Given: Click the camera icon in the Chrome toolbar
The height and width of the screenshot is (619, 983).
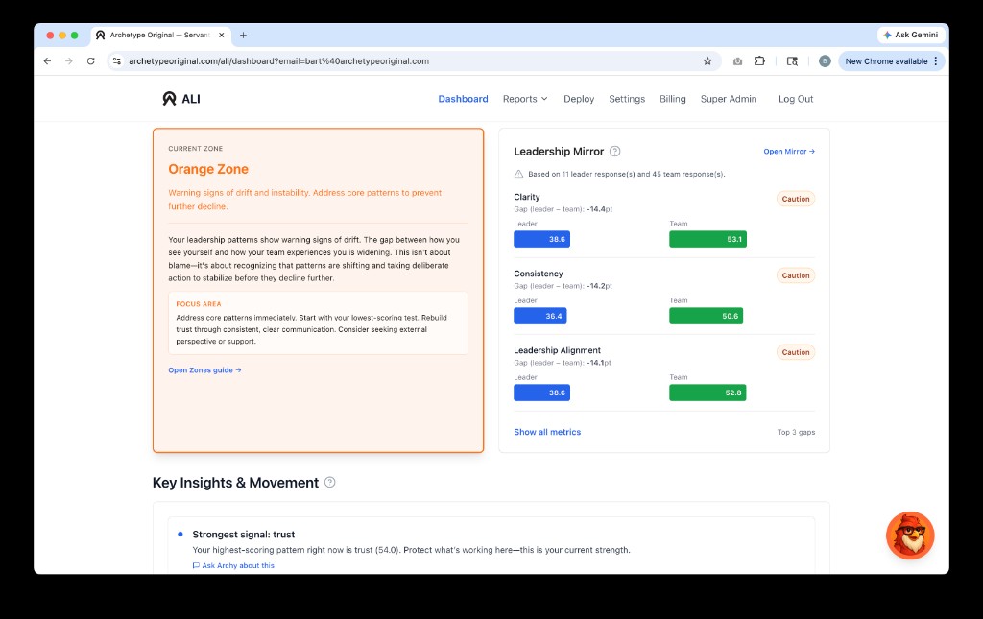Looking at the screenshot, I should [x=737, y=60].
